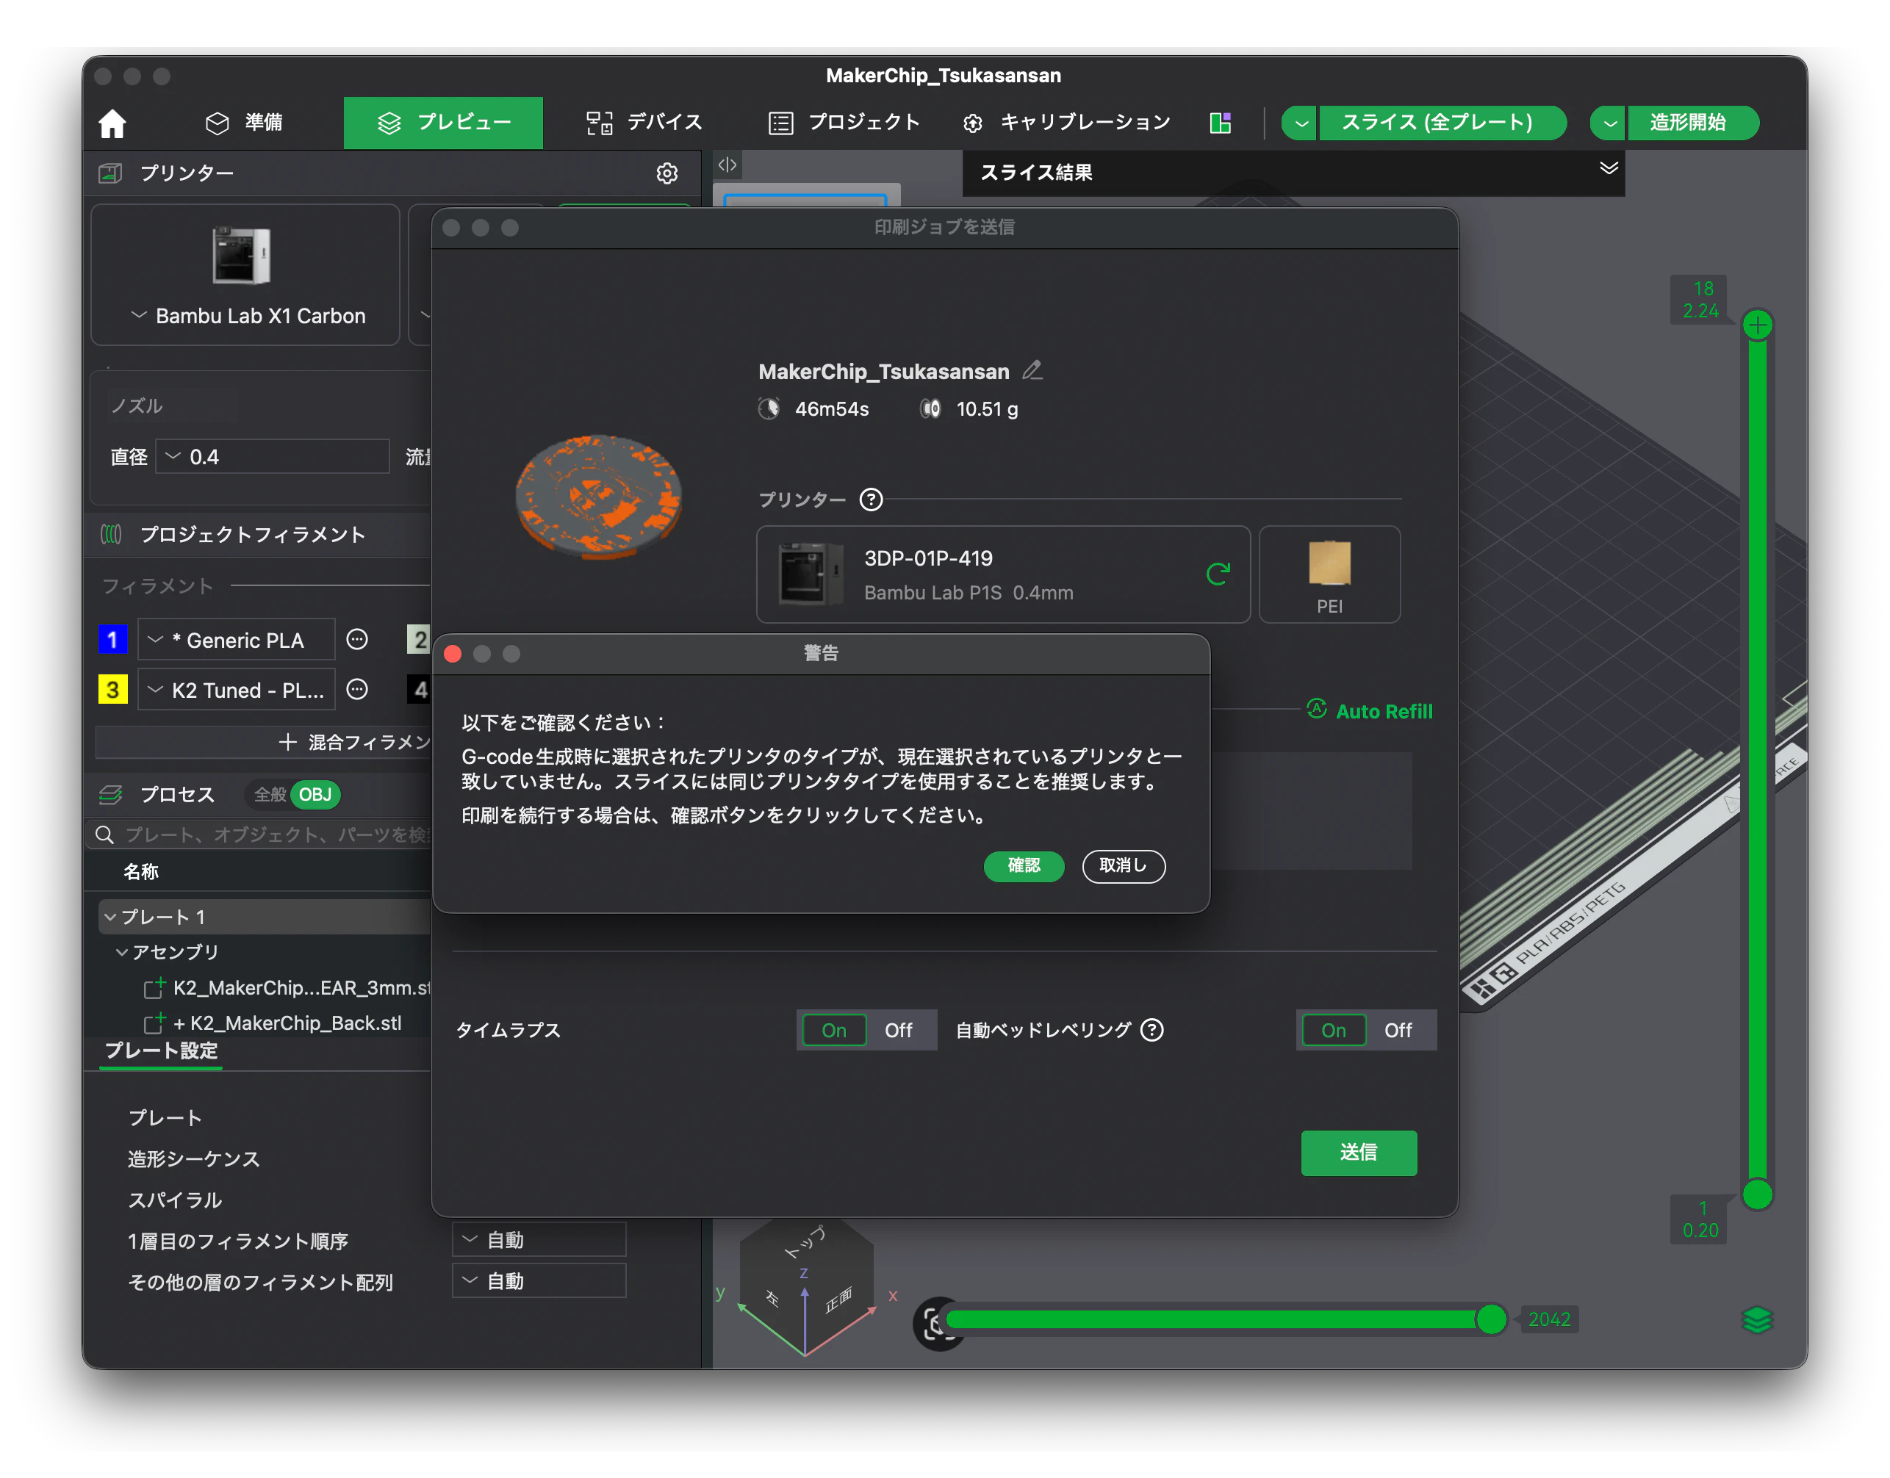Screen dimensions: 1890x1478
Task: Switch to the キャリブレーション tab
Action: [1066, 123]
